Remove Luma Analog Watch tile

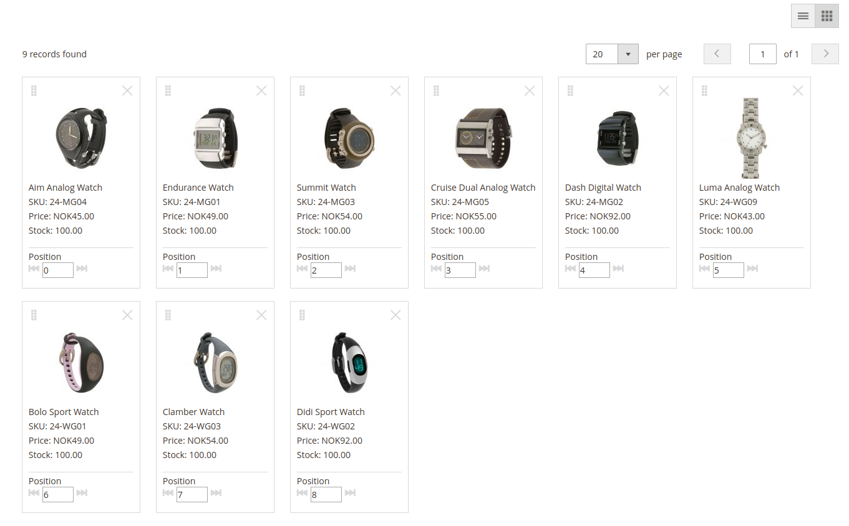(798, 91)
